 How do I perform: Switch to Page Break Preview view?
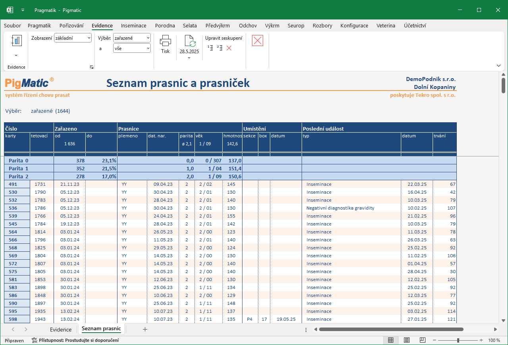pyautogui.click(x=423, y=340)
